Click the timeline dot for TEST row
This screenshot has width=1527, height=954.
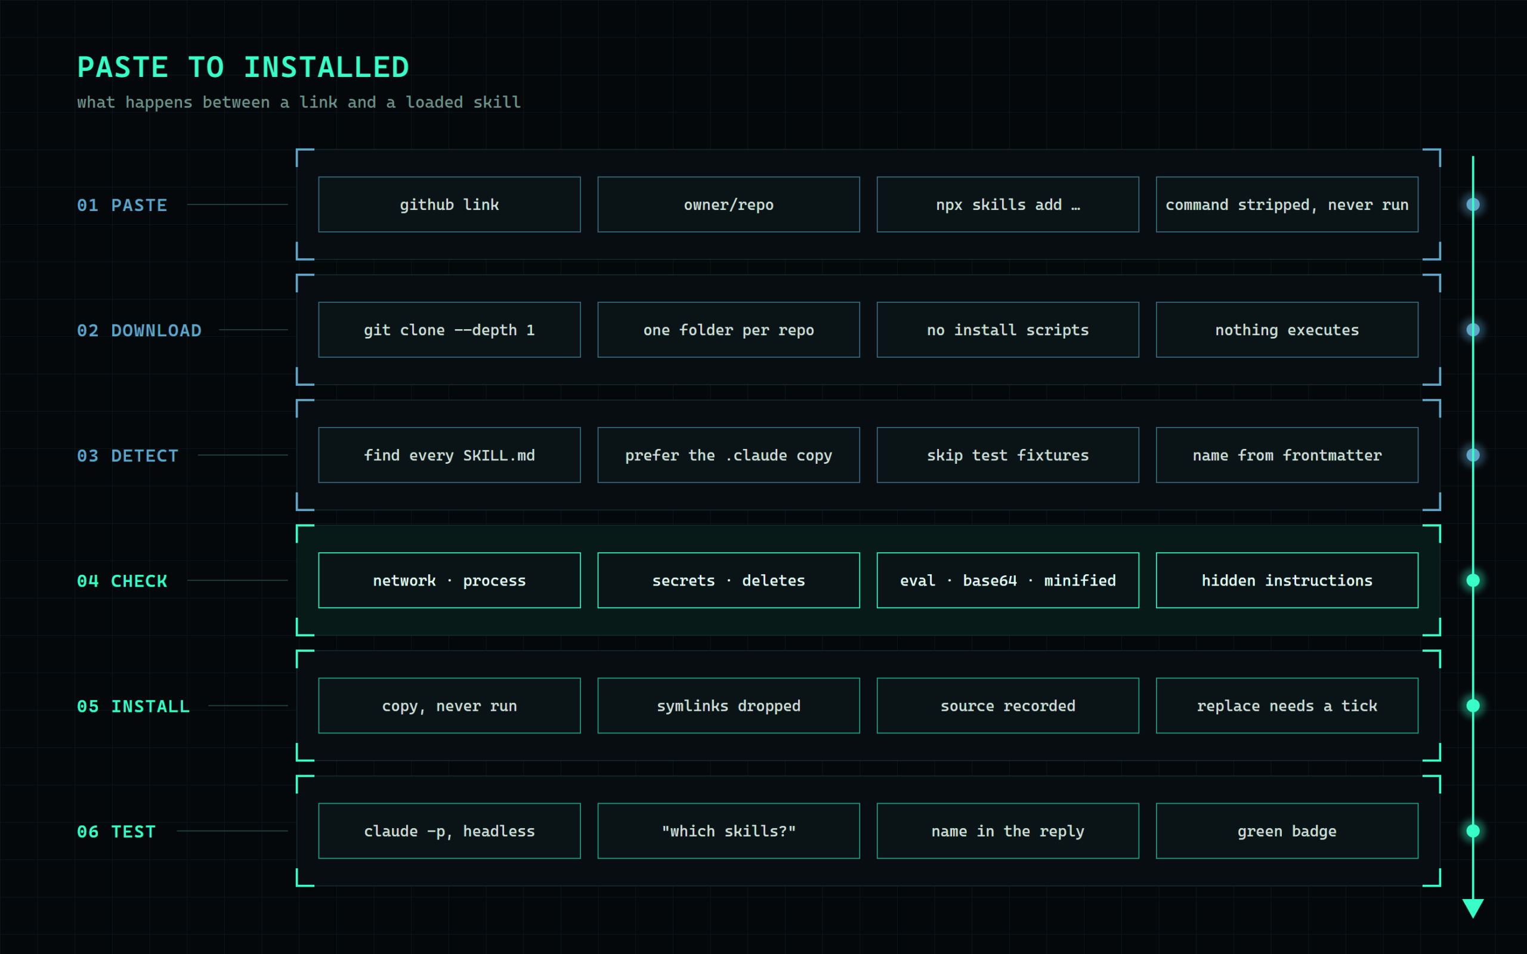tap(1473, 831)
